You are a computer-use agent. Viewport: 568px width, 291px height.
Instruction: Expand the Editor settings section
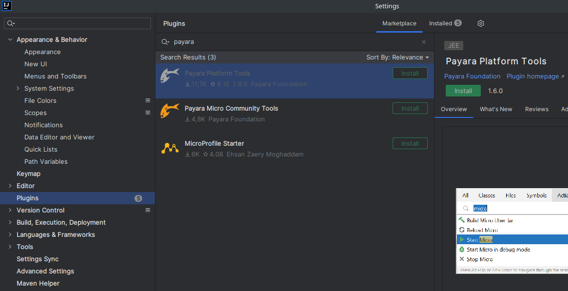pos(10,186)
